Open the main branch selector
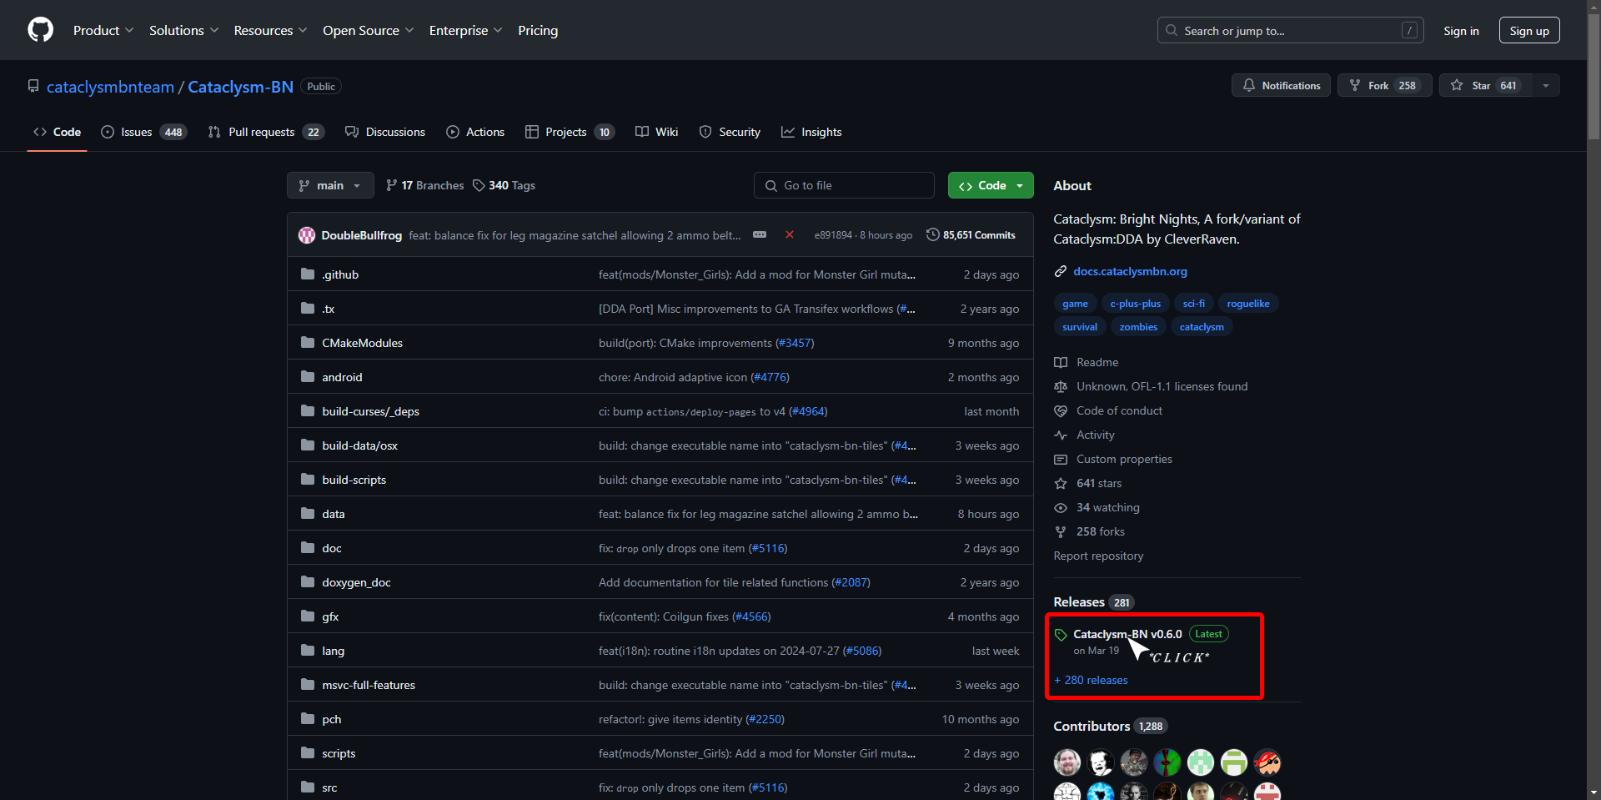The image size is (1601, 800). 330,185
